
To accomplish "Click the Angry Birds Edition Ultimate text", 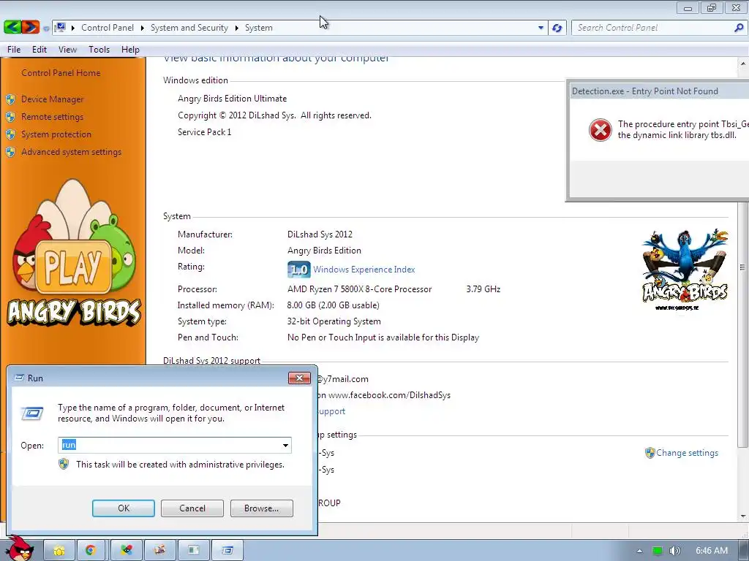I will [x=232, y=99].
